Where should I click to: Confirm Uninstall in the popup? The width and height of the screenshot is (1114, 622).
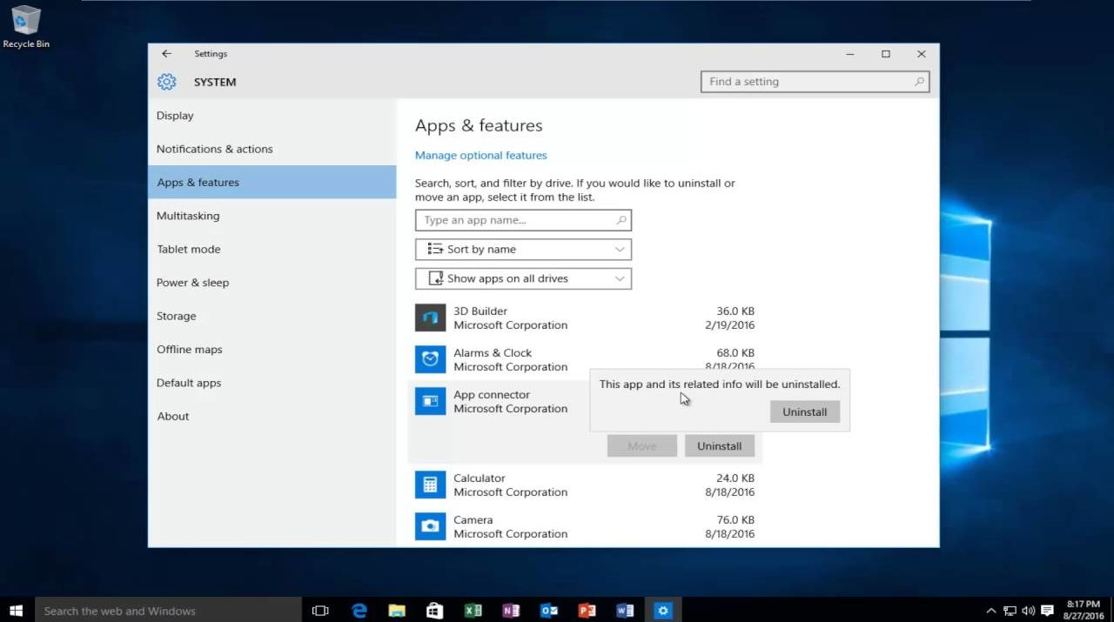(804, 412)
